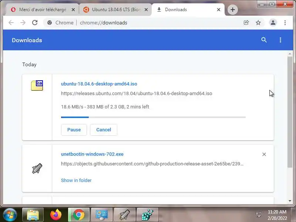Cancel the ubuntu ISO download
The image size is (296, 222).
(104, 130)
